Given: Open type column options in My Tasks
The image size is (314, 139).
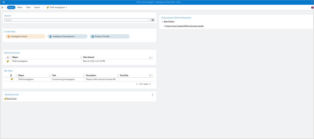Looking at the screenshot, I should [16, 75].
